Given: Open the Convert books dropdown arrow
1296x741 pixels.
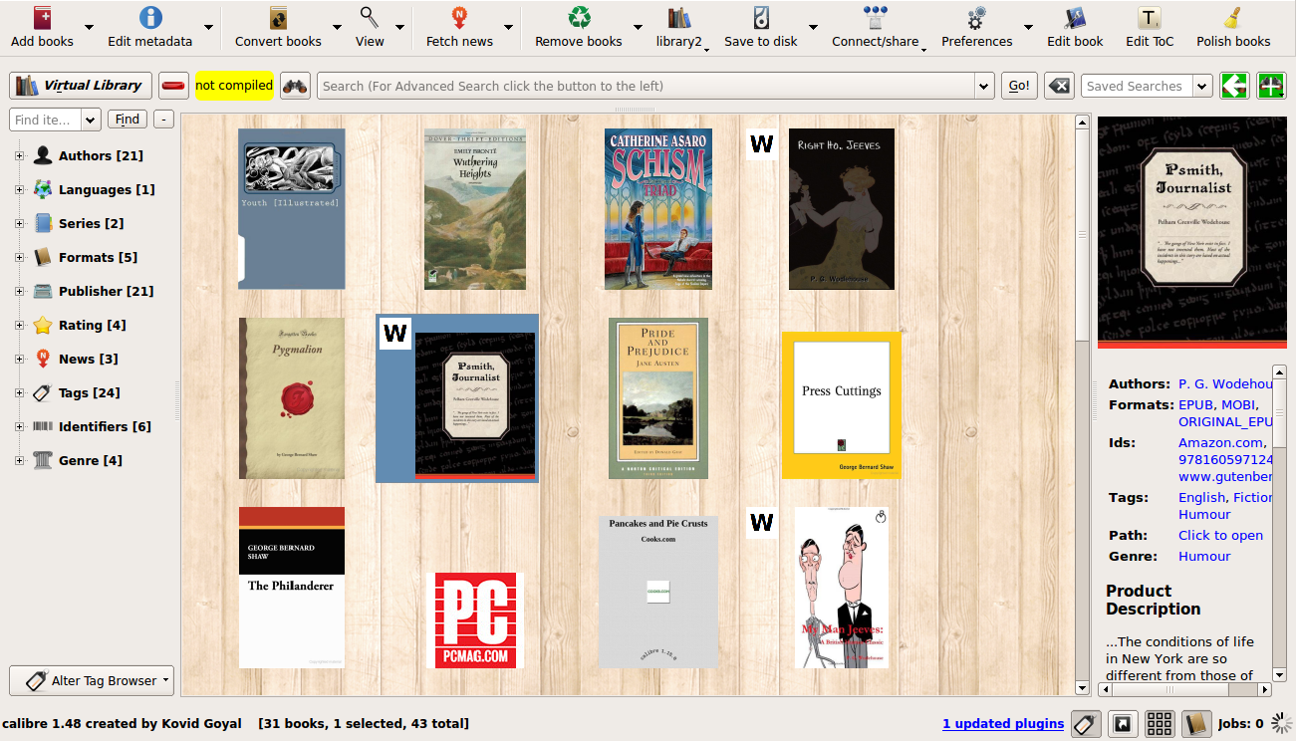Looking at the screenshot, I should 337,27.
